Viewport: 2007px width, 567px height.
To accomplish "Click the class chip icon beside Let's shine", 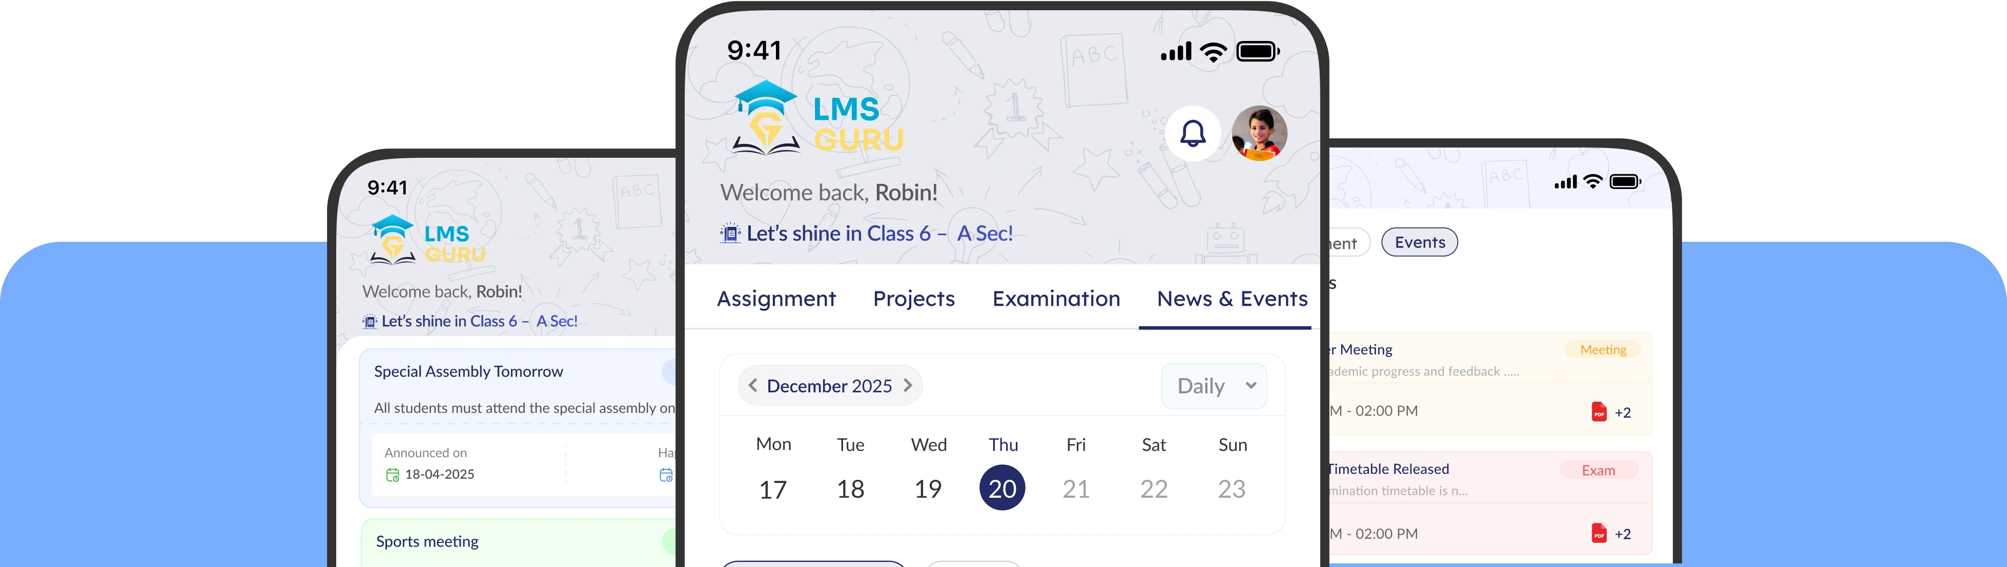I will [x=730, y=234].
